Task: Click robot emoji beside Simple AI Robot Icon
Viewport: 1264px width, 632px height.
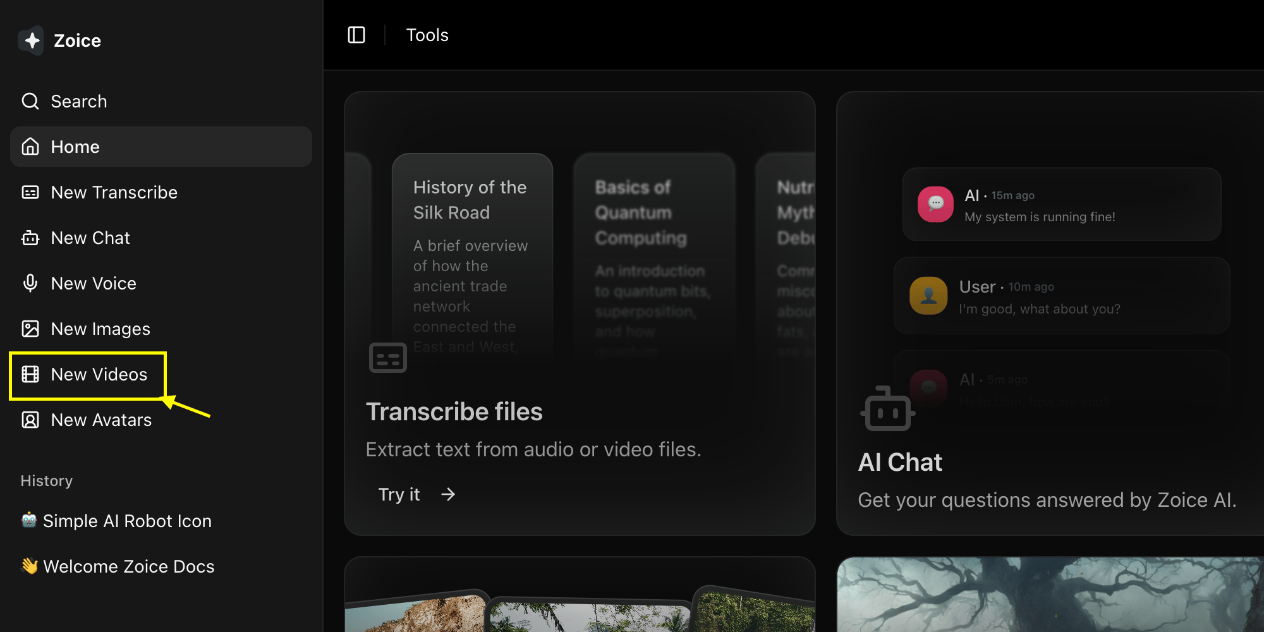Action: coord(29,520)
